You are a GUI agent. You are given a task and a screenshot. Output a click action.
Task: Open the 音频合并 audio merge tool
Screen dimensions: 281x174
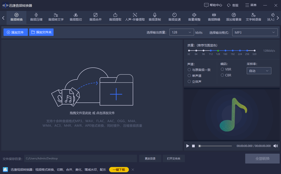point(95,17)
